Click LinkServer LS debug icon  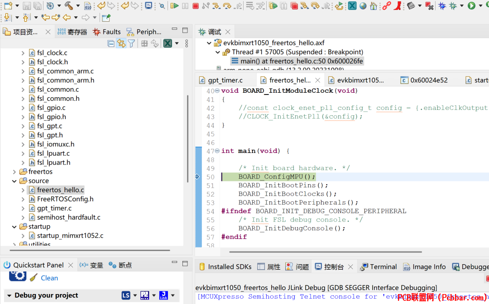coord(126,295)
